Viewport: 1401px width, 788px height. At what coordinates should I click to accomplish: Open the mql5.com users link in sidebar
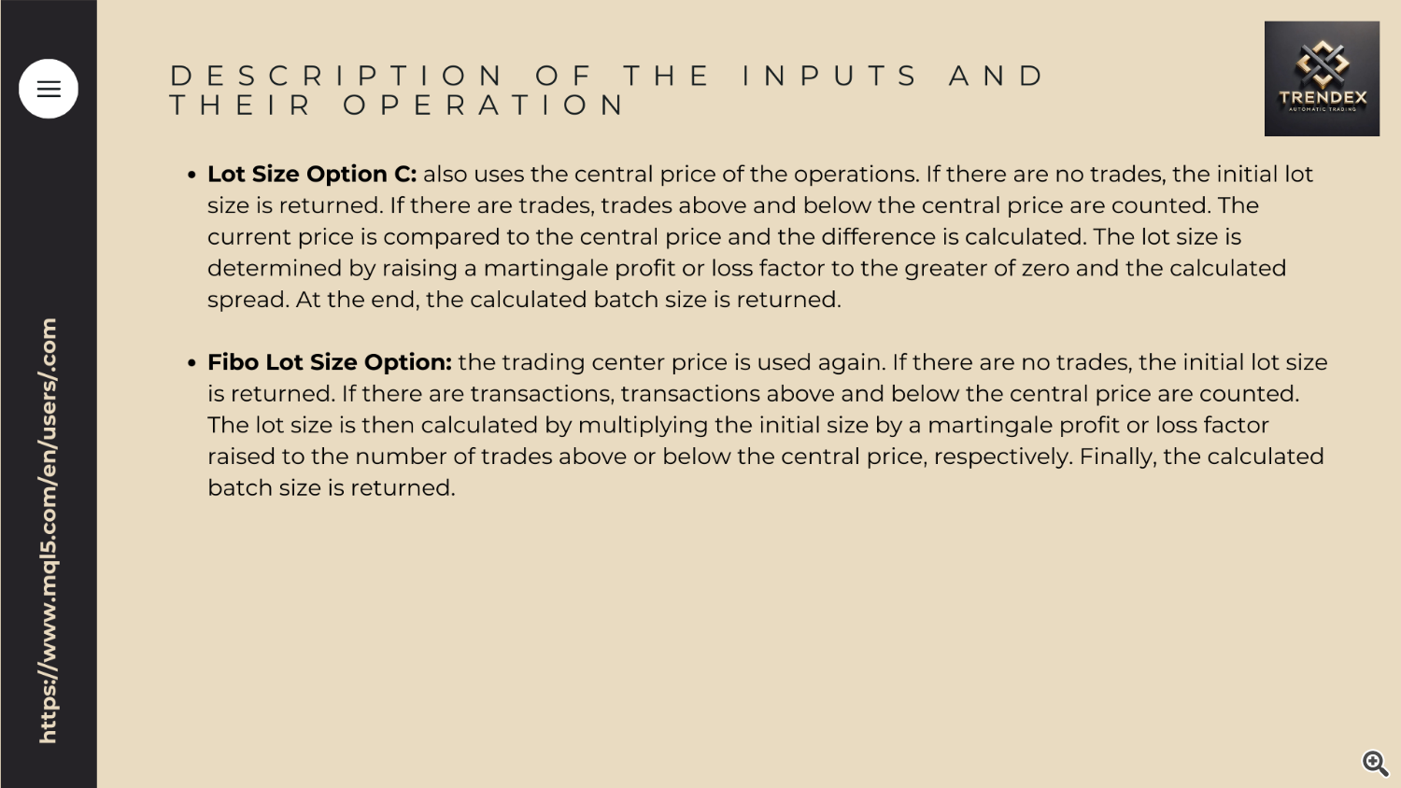48,530
